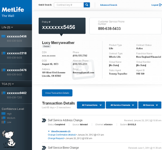Open the All Sources filter dropdown
Image resolution: width=162 pixels, height=150 pixels.
point(150,105)
